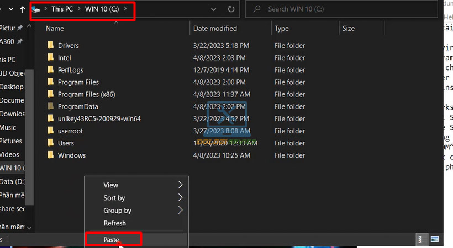This screenshot has height=248, width=453.
Task: Click the Windows folder icon
Action: pyautogui.click(x=51, y=155)
